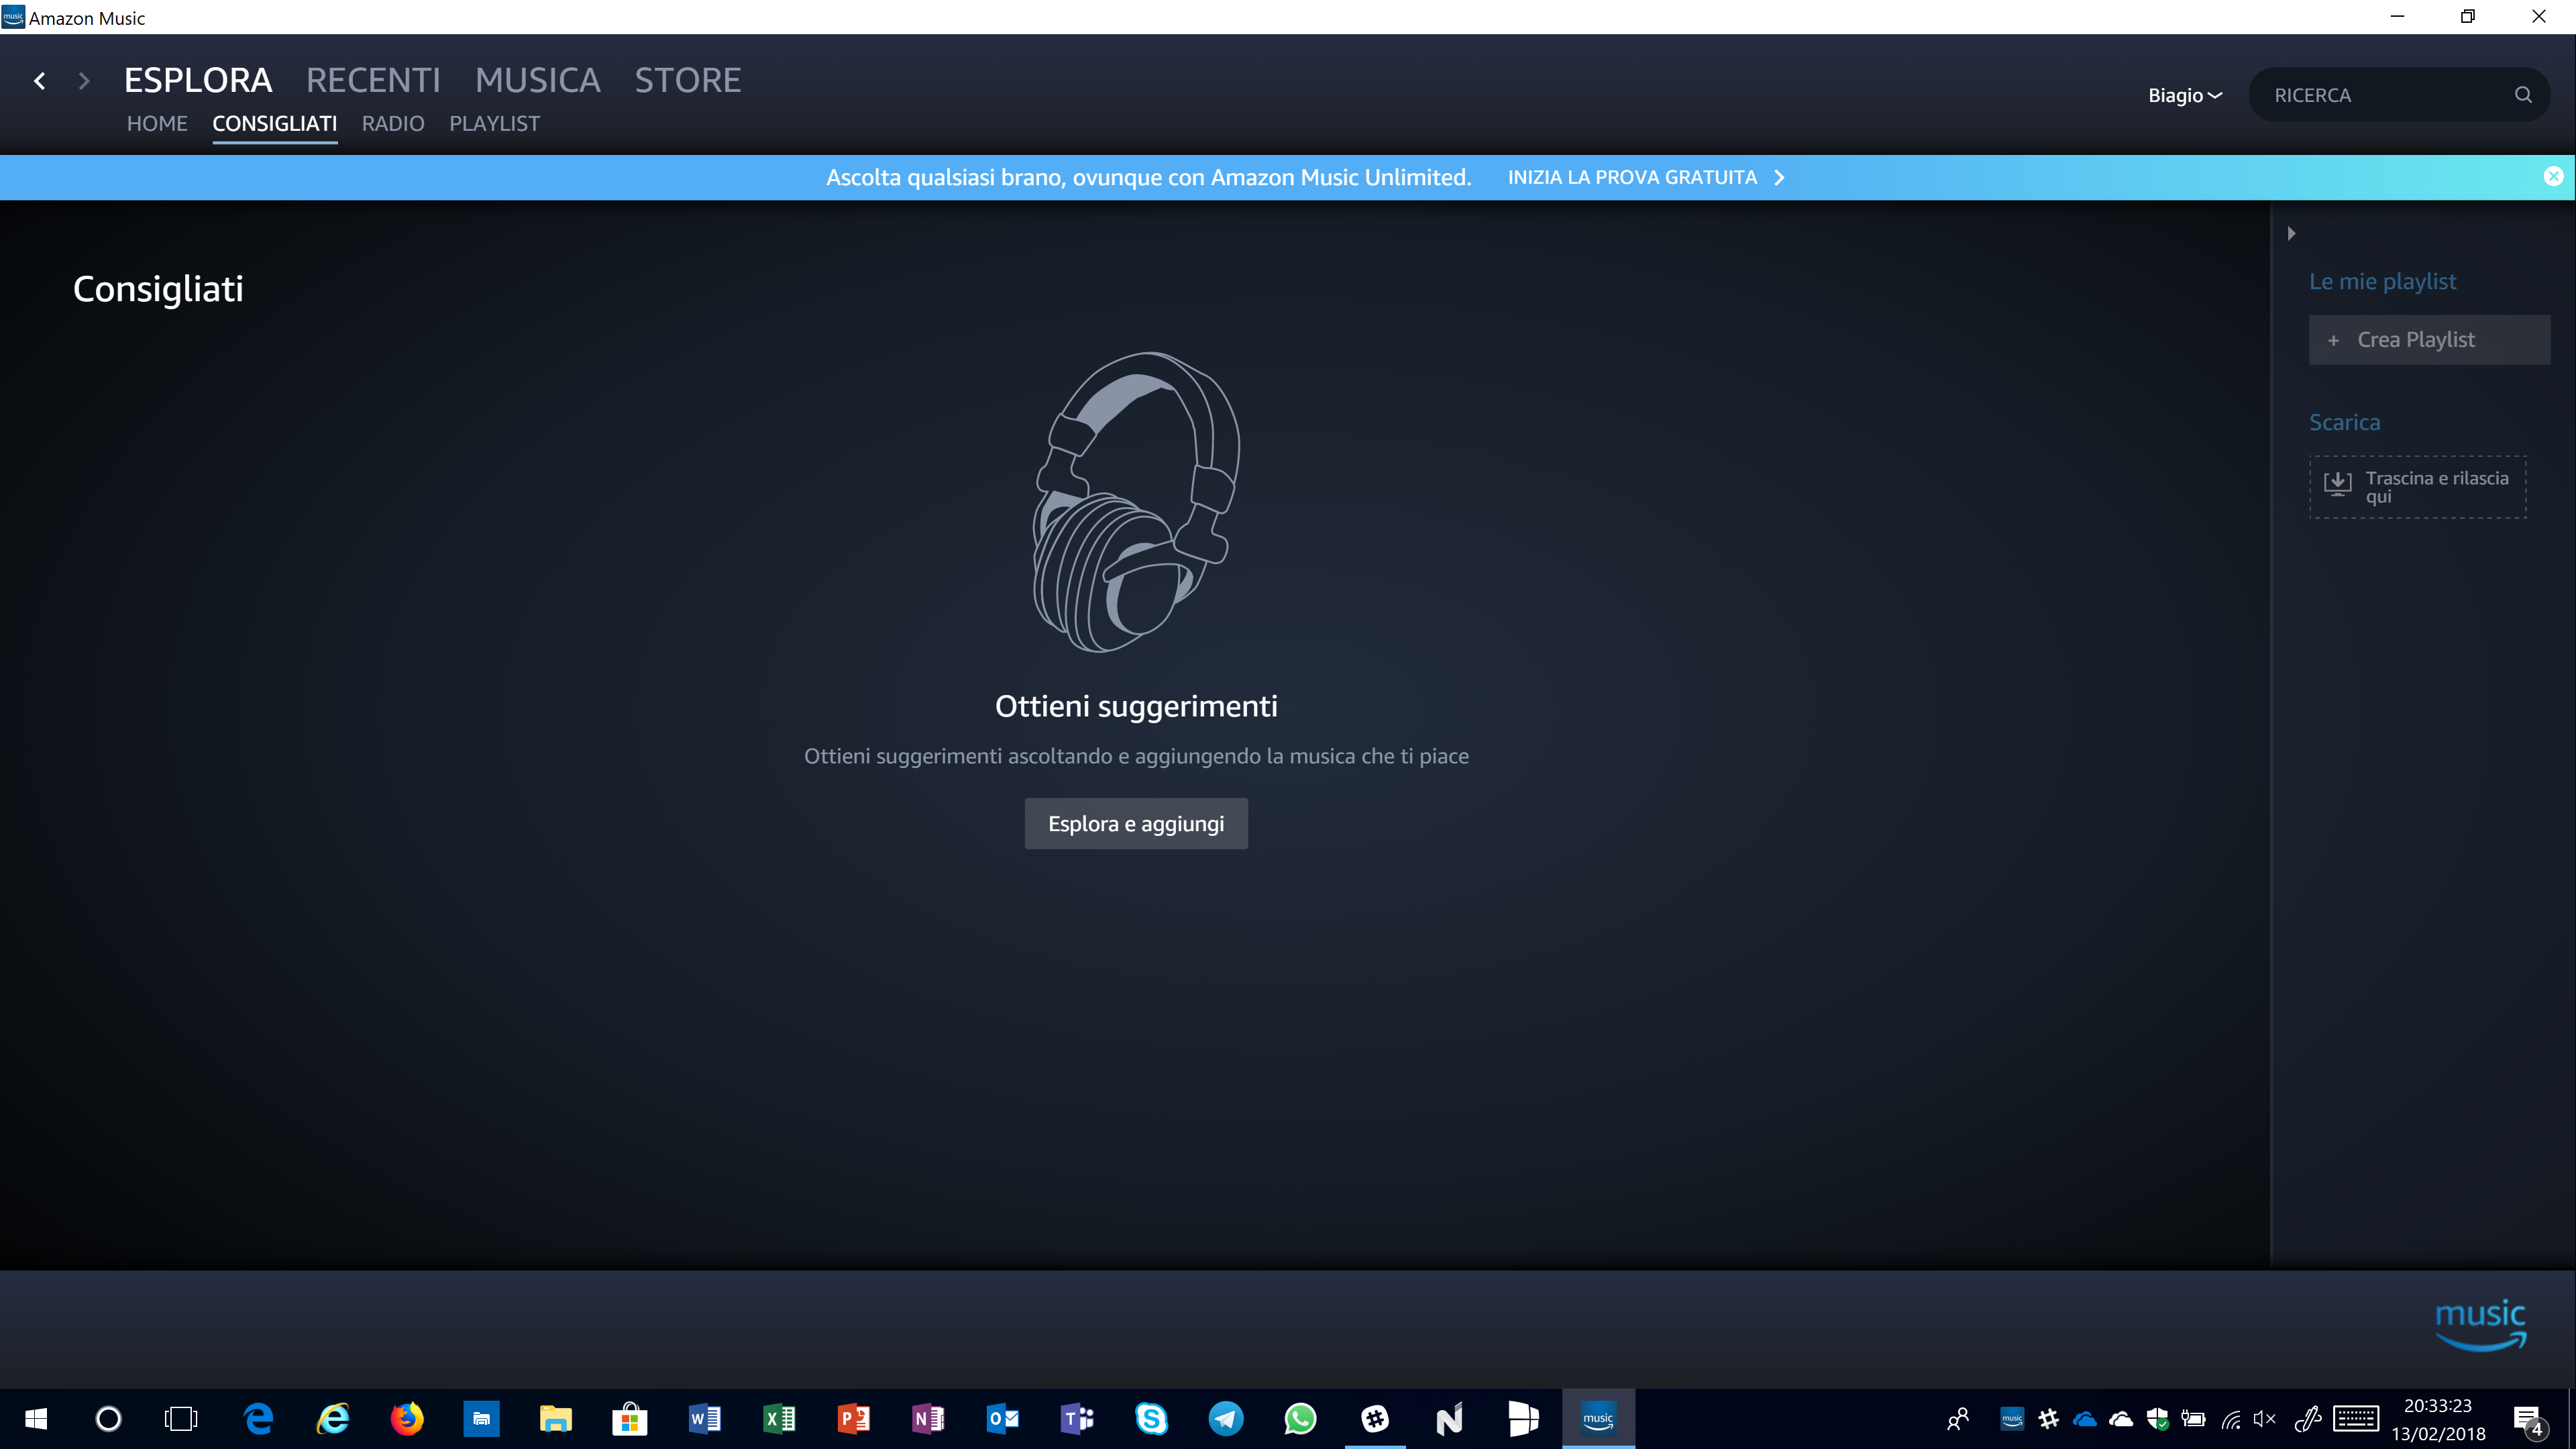Collapse the right playlist sidebar
2576x1449 pixels.
tap(2291, 233)
